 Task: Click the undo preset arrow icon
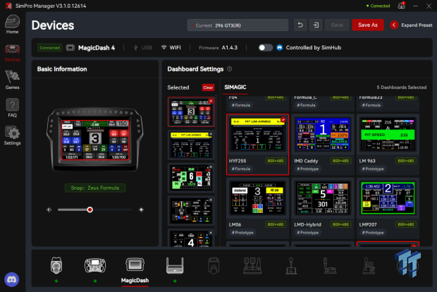(x=300, y=25)
